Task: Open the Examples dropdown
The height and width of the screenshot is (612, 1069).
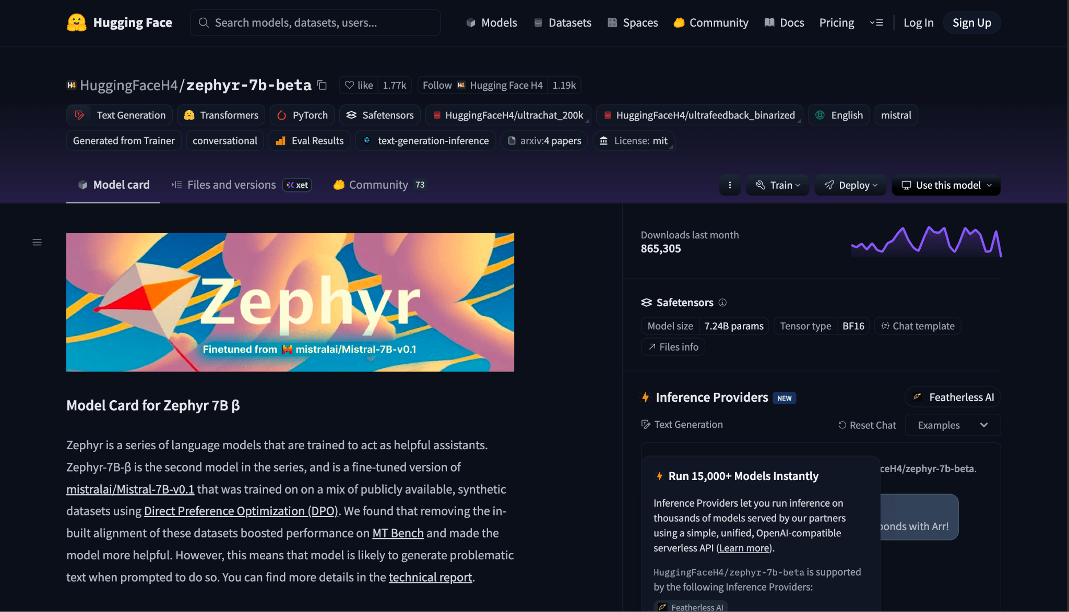Action: pyautogui.click(x=953, y=425)
